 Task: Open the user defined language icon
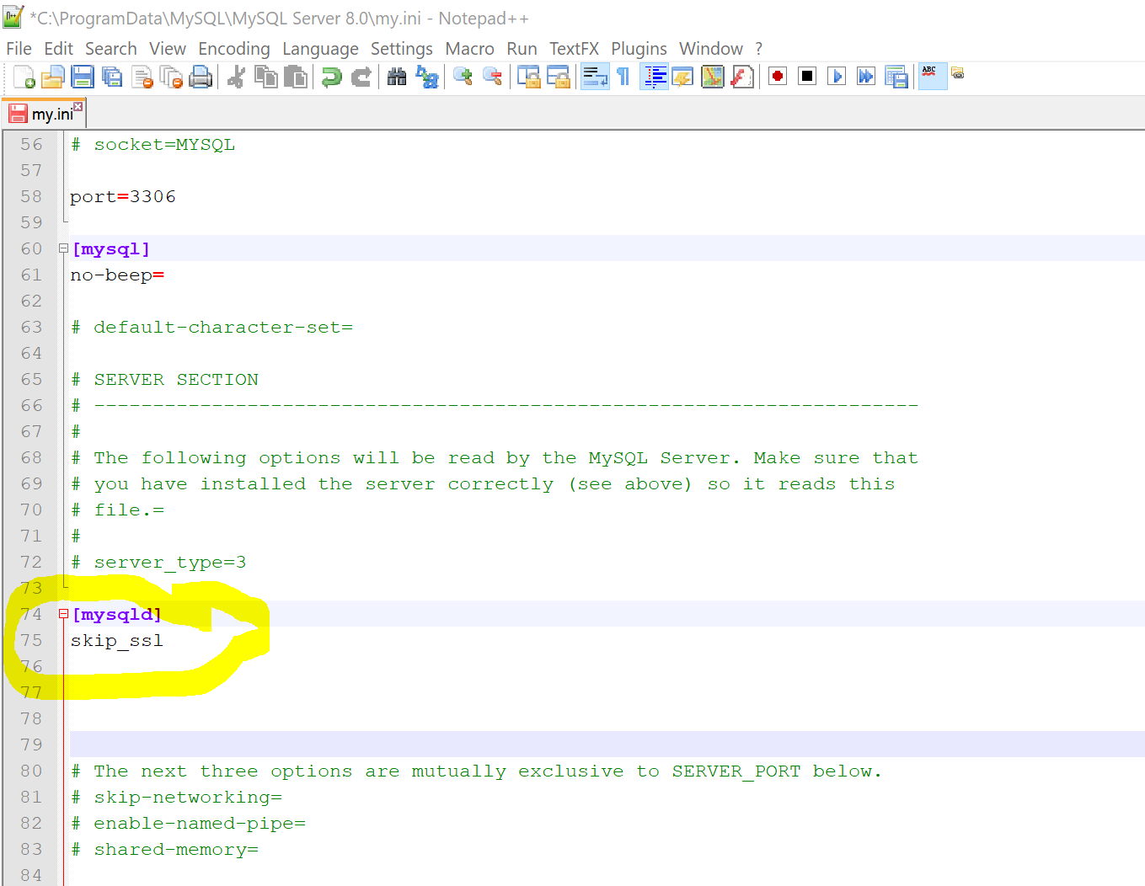point(683,77)
